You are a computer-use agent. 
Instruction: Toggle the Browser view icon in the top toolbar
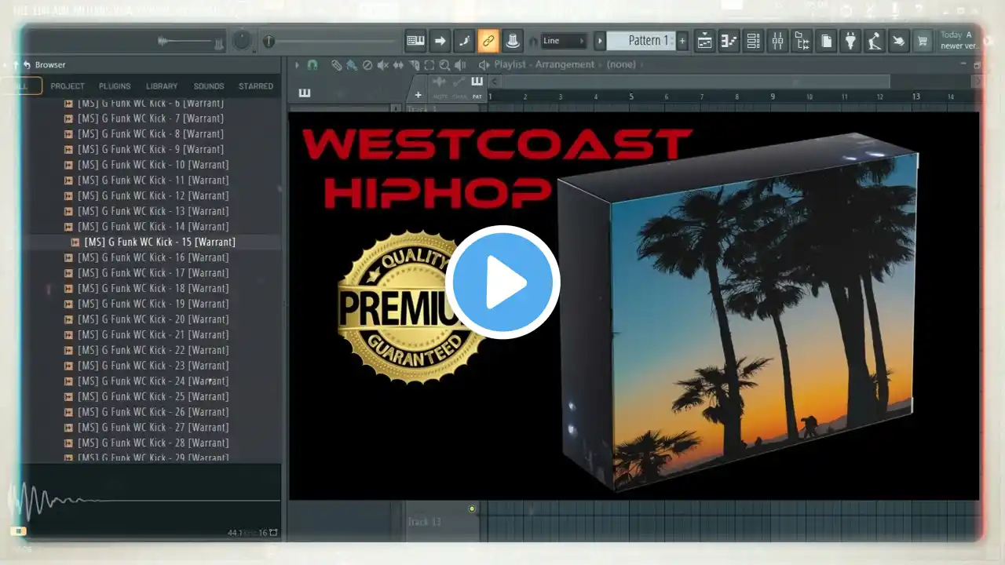(x=802, y=41)
